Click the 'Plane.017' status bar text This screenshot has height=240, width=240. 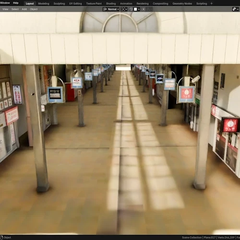click(210, 238)
